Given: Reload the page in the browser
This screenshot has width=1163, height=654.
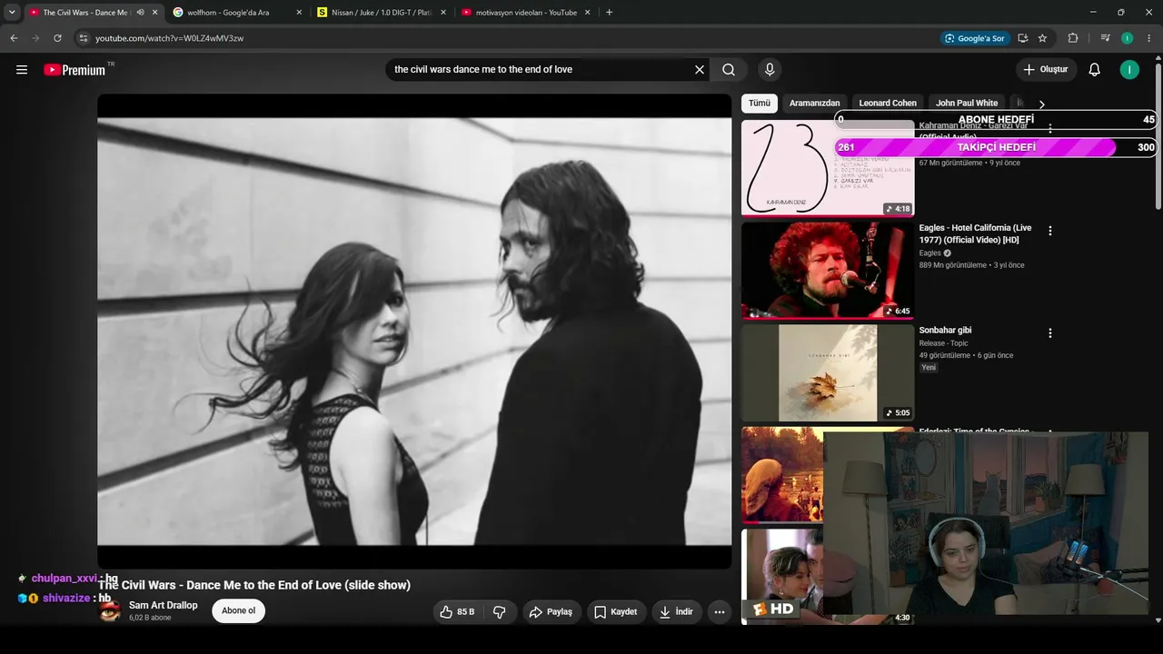Looking at the screenshot, I should 57,38.
